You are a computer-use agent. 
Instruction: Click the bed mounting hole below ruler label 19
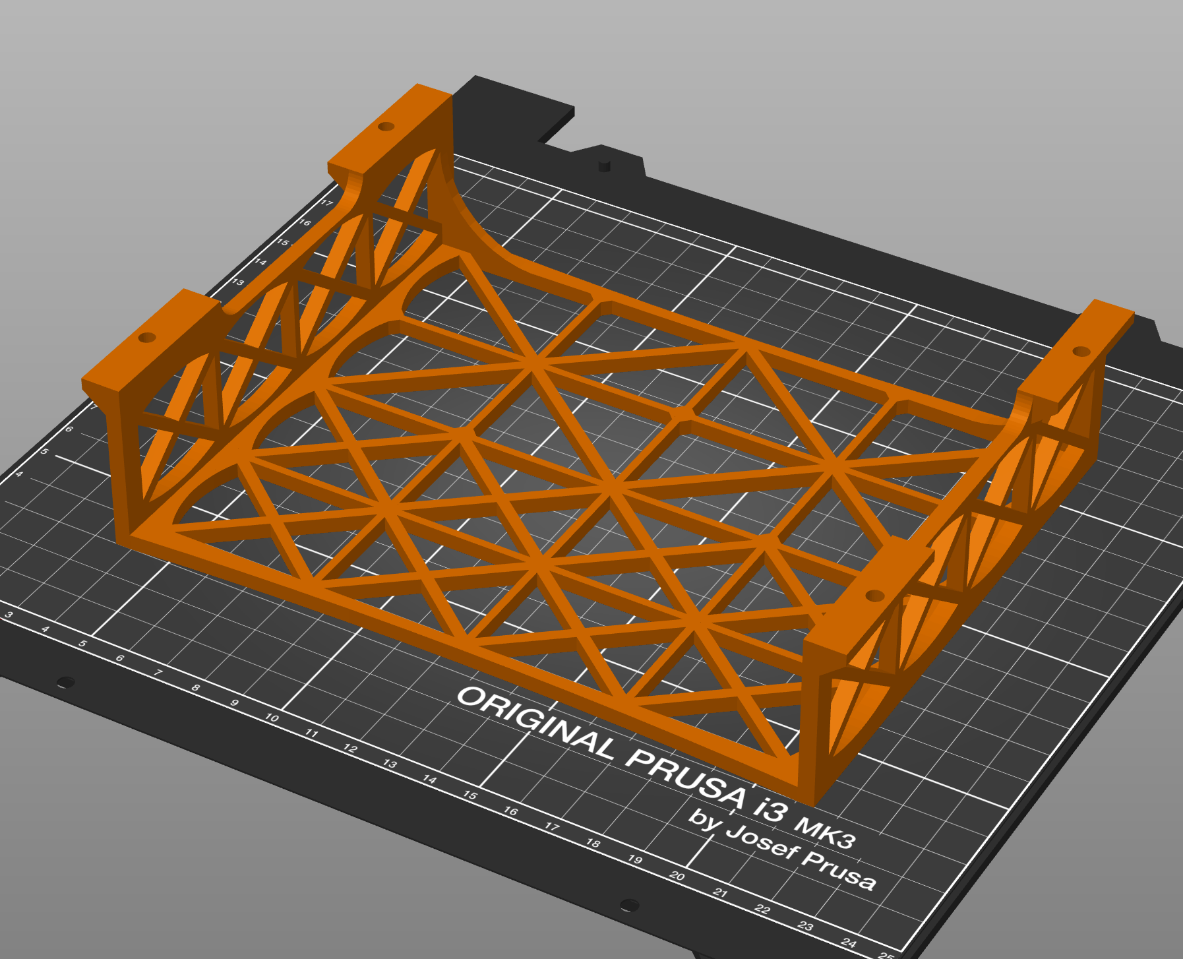click(x=630, y=905)
